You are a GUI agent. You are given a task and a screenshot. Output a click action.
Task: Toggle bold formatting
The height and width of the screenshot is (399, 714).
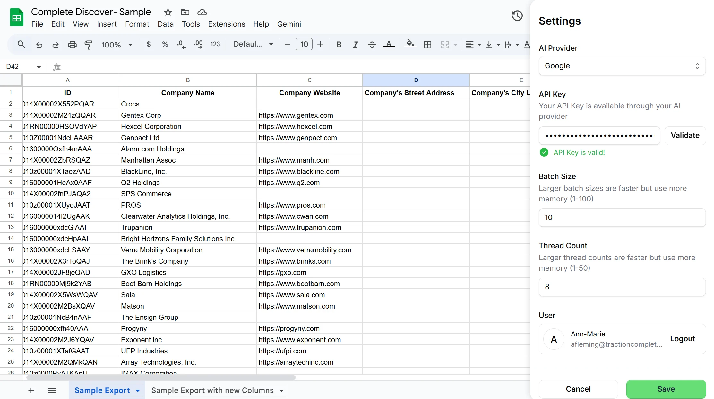(x=339, y=45)
